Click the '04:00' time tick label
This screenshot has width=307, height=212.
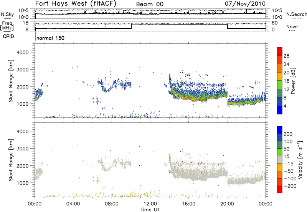click(73, 204)
